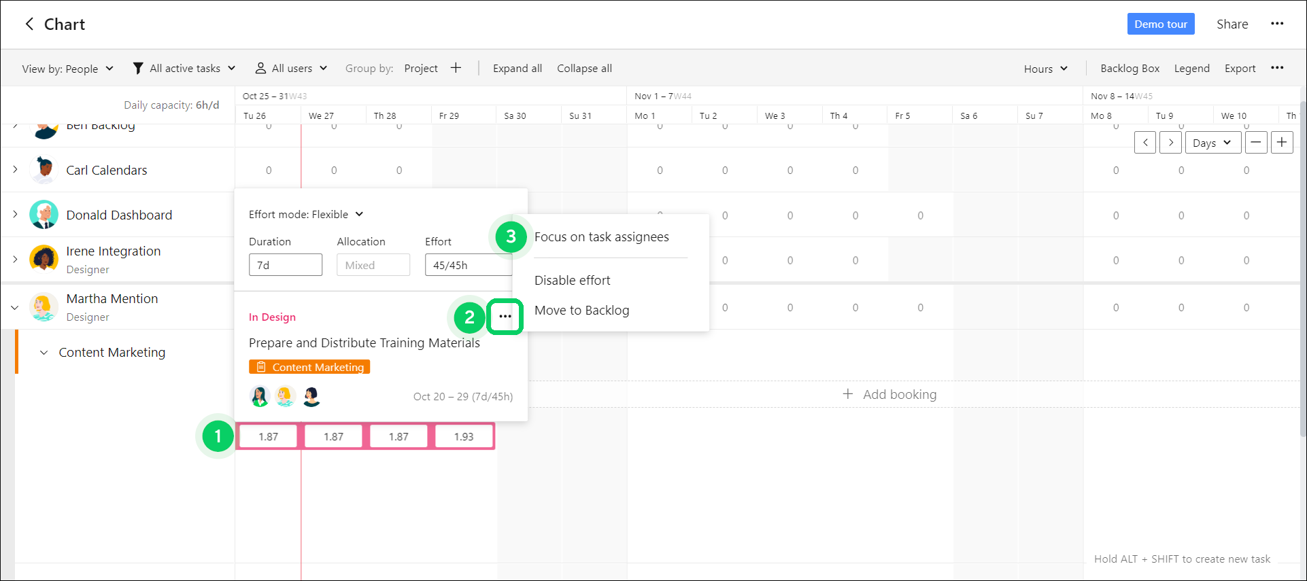Show the Legend

pyautogui.click(x=1191, y=68)
